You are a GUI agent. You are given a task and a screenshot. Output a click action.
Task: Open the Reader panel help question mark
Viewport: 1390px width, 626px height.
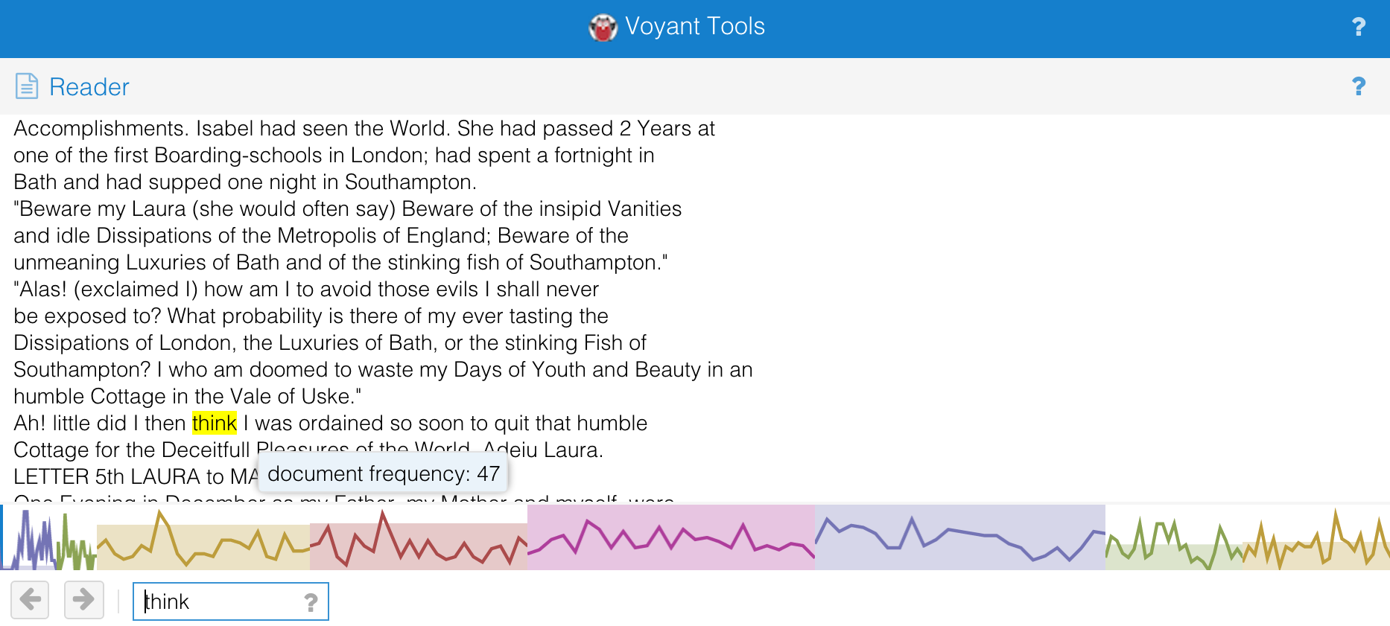click(x=1358, y=87)
